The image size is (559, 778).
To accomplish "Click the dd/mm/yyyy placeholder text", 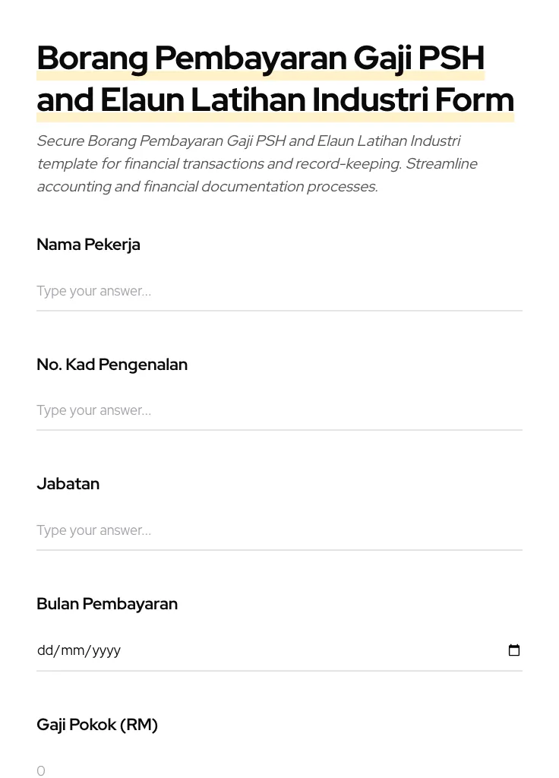I will [79, 650].
